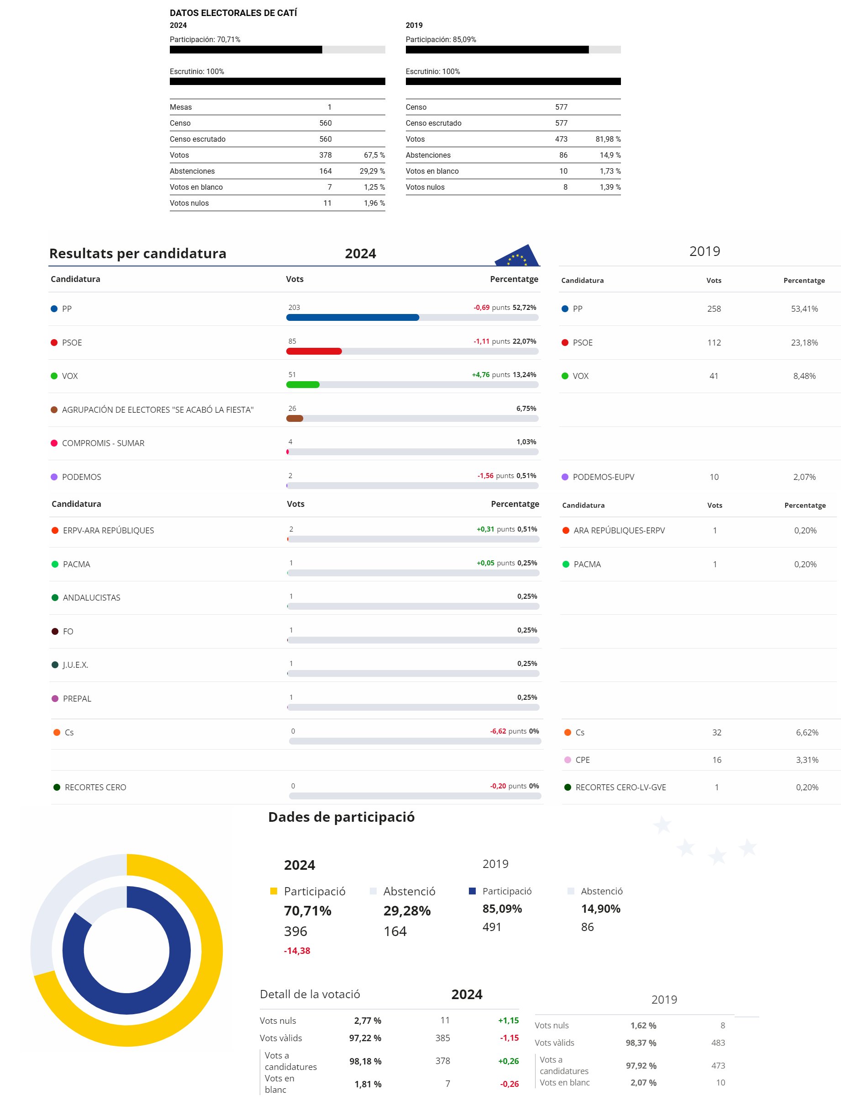The height and width of the screenshot is (1112, 841).
Task: Click the brown dot for Se Acabó La Fiesta
Action: [x=54, y=410]
